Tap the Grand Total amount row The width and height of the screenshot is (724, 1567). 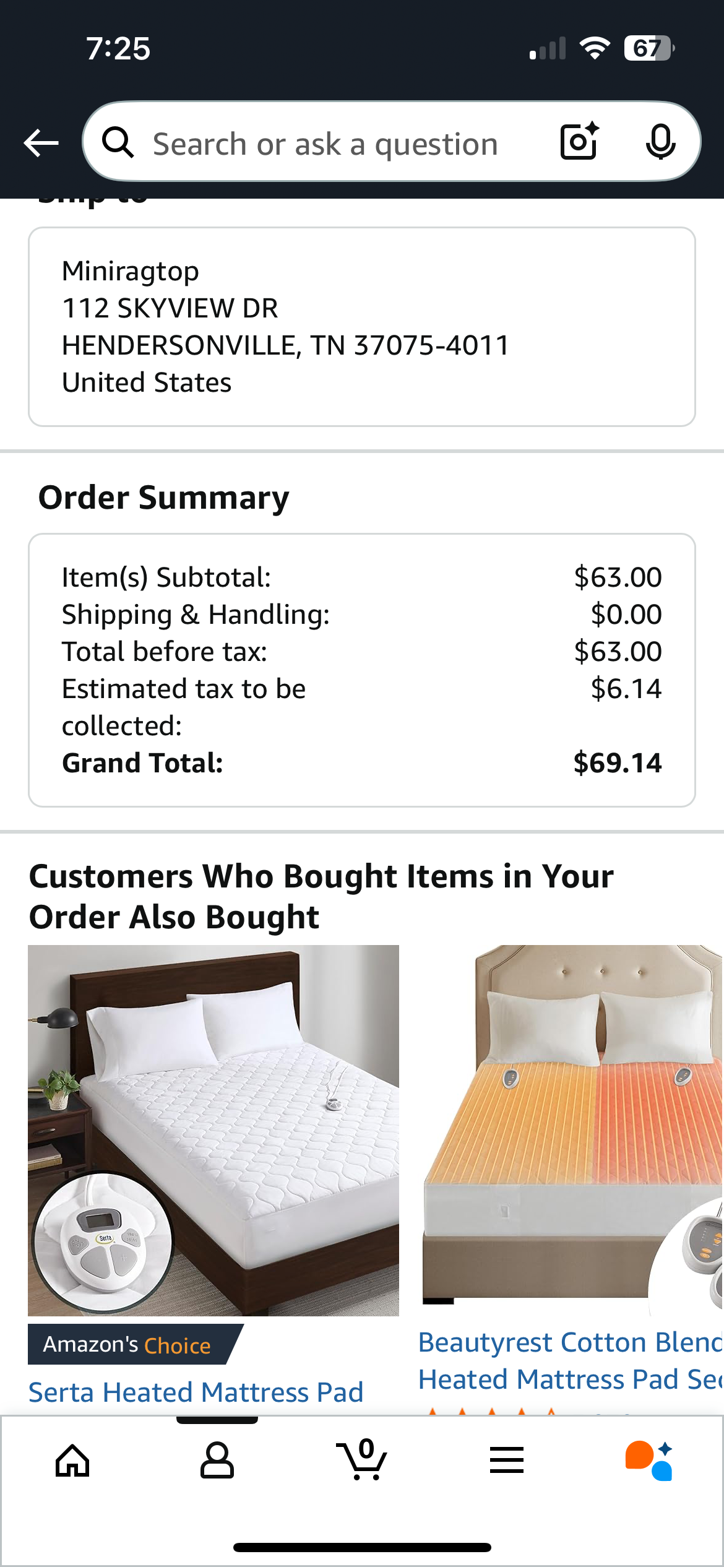362,762
